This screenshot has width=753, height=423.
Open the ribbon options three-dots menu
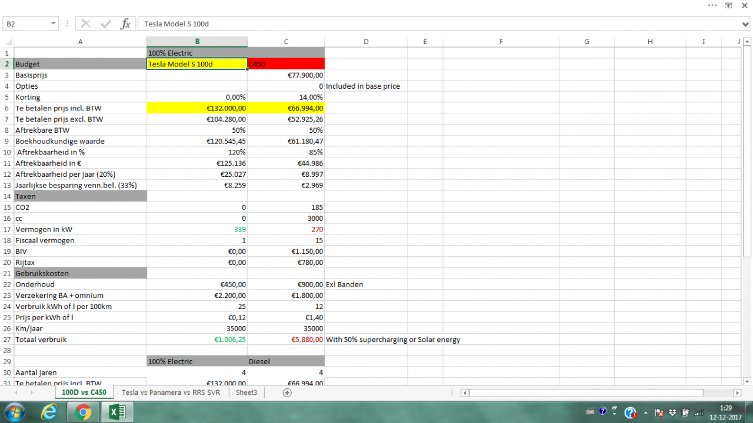(x=712, y=5)
